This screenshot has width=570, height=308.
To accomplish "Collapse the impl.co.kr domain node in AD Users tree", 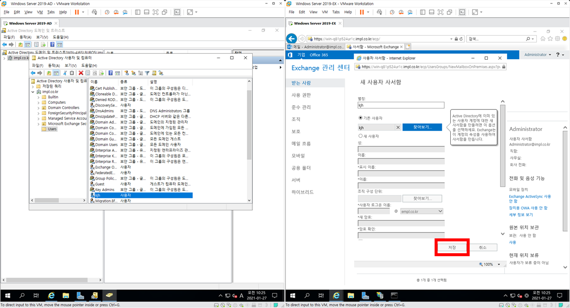I will (33, 92).
